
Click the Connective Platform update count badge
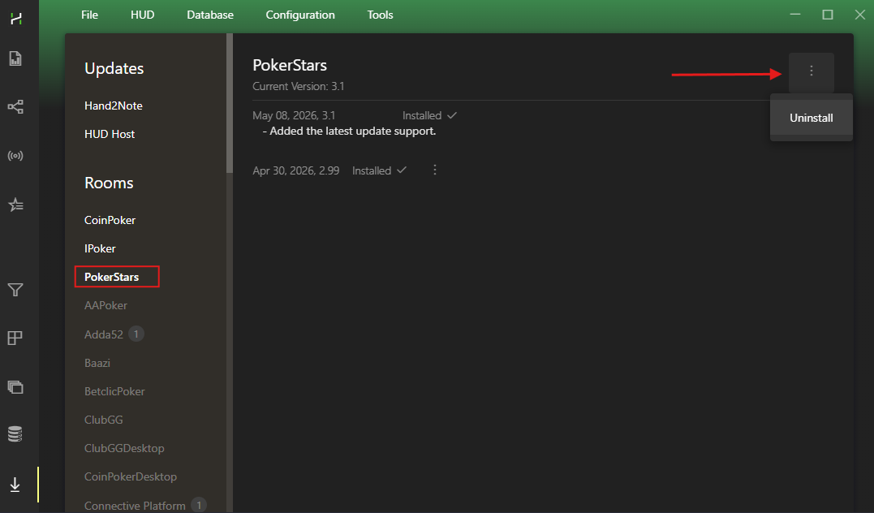pyautogui.click(x=199, y=505)
